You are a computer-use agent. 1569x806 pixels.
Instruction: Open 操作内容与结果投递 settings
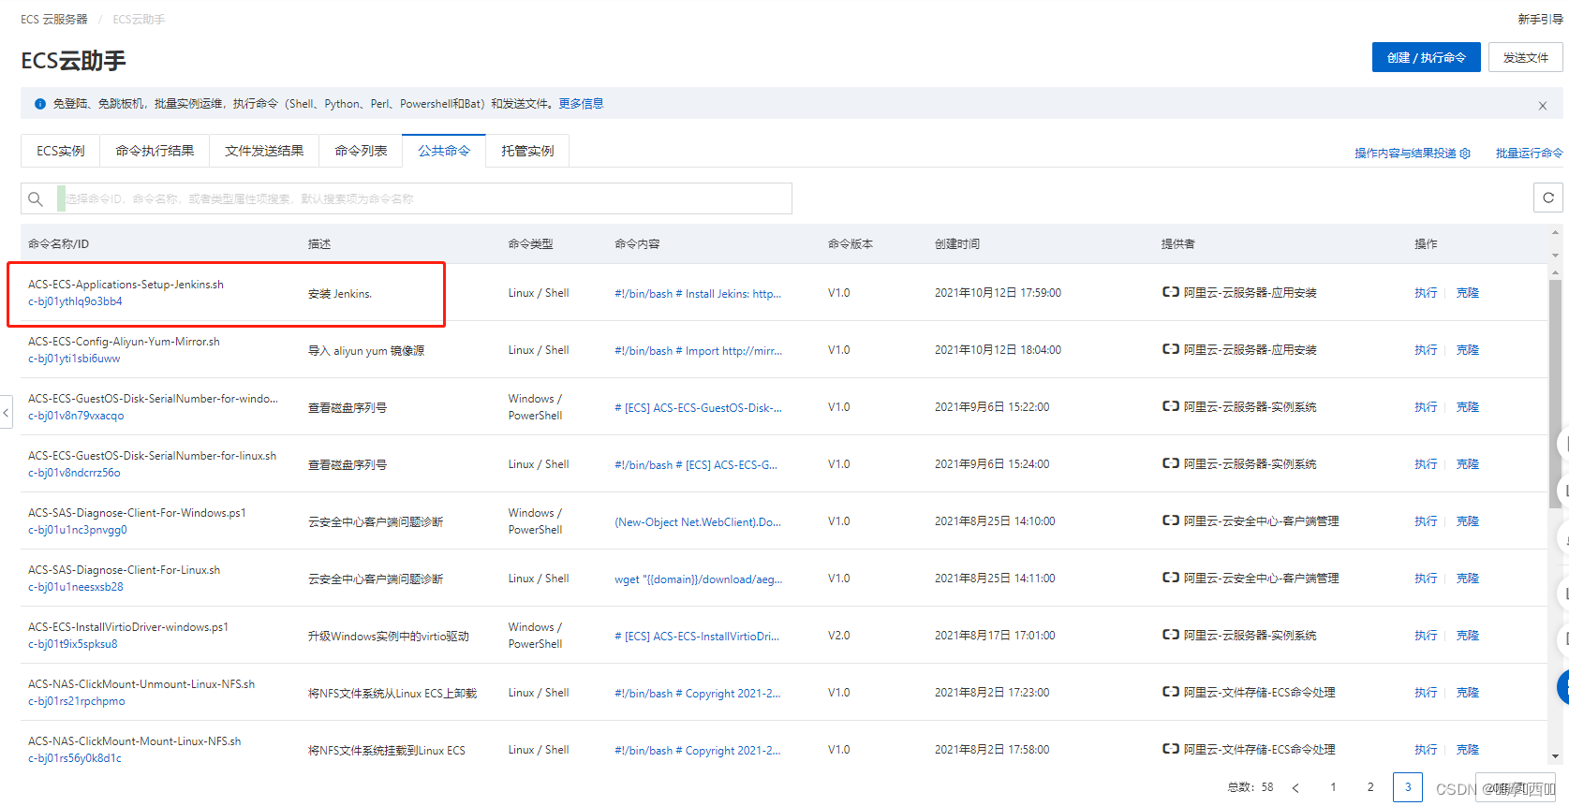point(1413,153)
